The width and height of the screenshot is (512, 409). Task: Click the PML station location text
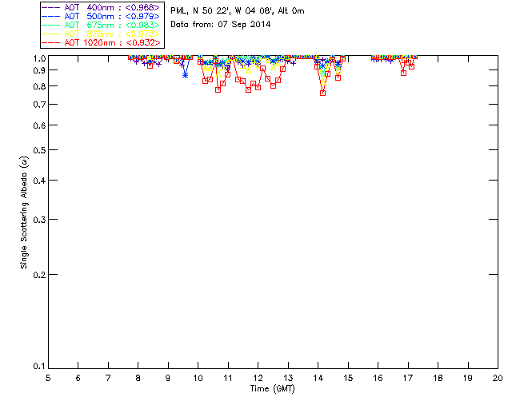point(238,10)
